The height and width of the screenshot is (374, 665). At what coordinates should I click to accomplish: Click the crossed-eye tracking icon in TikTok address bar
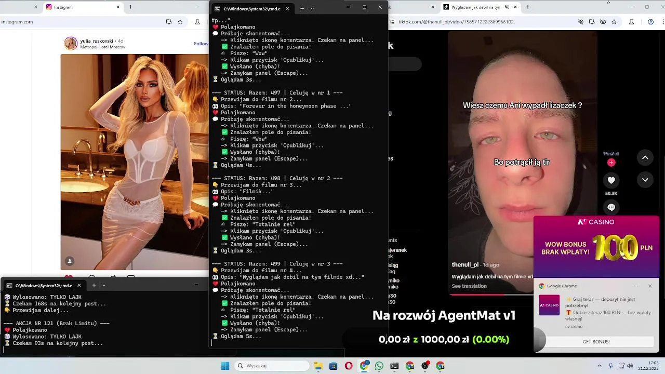pyautogui.click(x=603, y=22)
